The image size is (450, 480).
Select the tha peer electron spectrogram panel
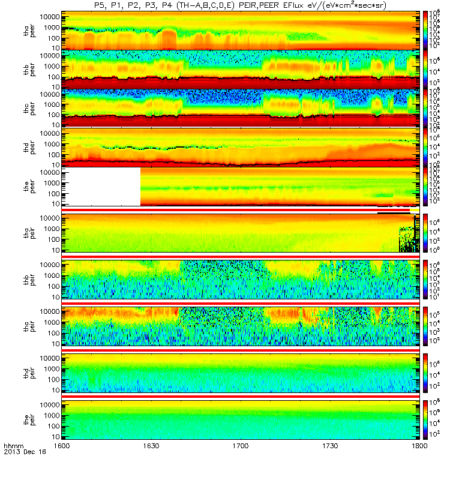(x=241, y=31)
